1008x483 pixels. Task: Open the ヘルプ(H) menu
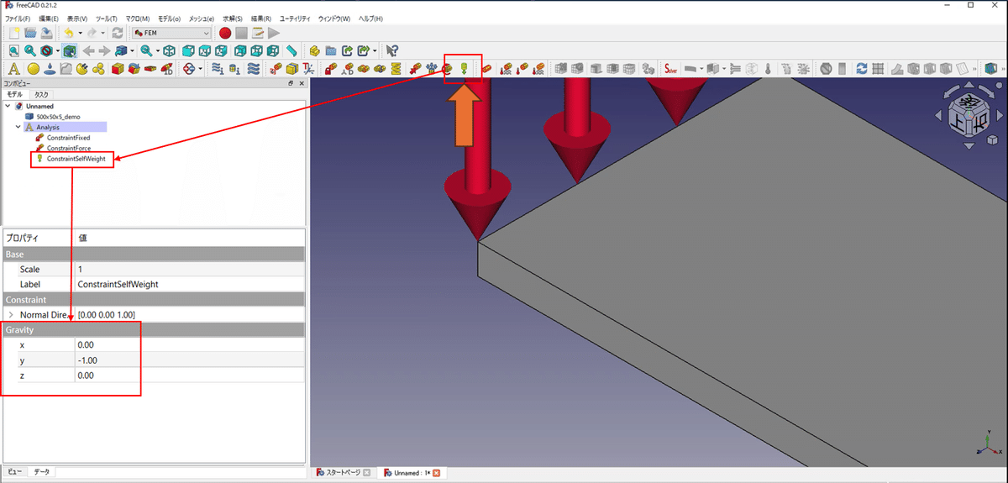[x=370, y=18]
